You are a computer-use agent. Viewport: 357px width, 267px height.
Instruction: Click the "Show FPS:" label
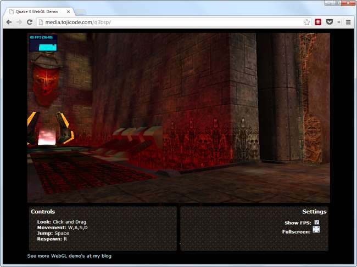pyautogui.click(x=298, y=223)
